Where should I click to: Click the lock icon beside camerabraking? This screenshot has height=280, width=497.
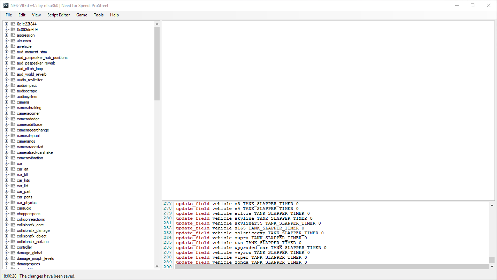coord(13,108)
